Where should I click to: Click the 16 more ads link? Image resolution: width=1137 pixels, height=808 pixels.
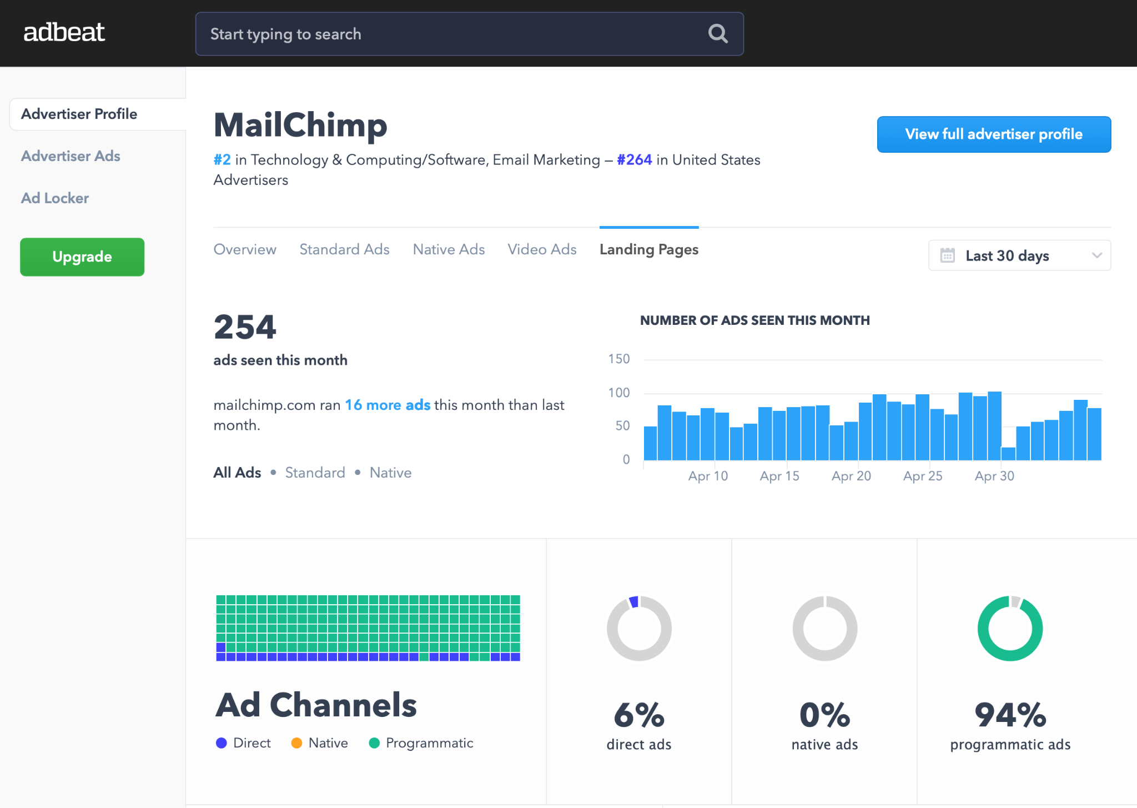[x=388, y=405]
